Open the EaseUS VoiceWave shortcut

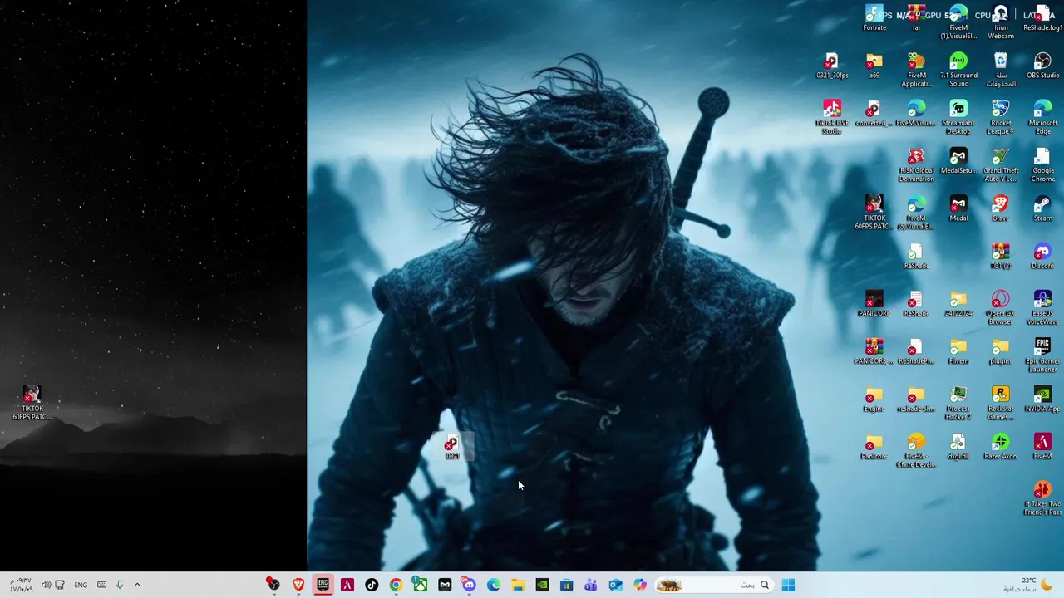(x=1042, y=308)
